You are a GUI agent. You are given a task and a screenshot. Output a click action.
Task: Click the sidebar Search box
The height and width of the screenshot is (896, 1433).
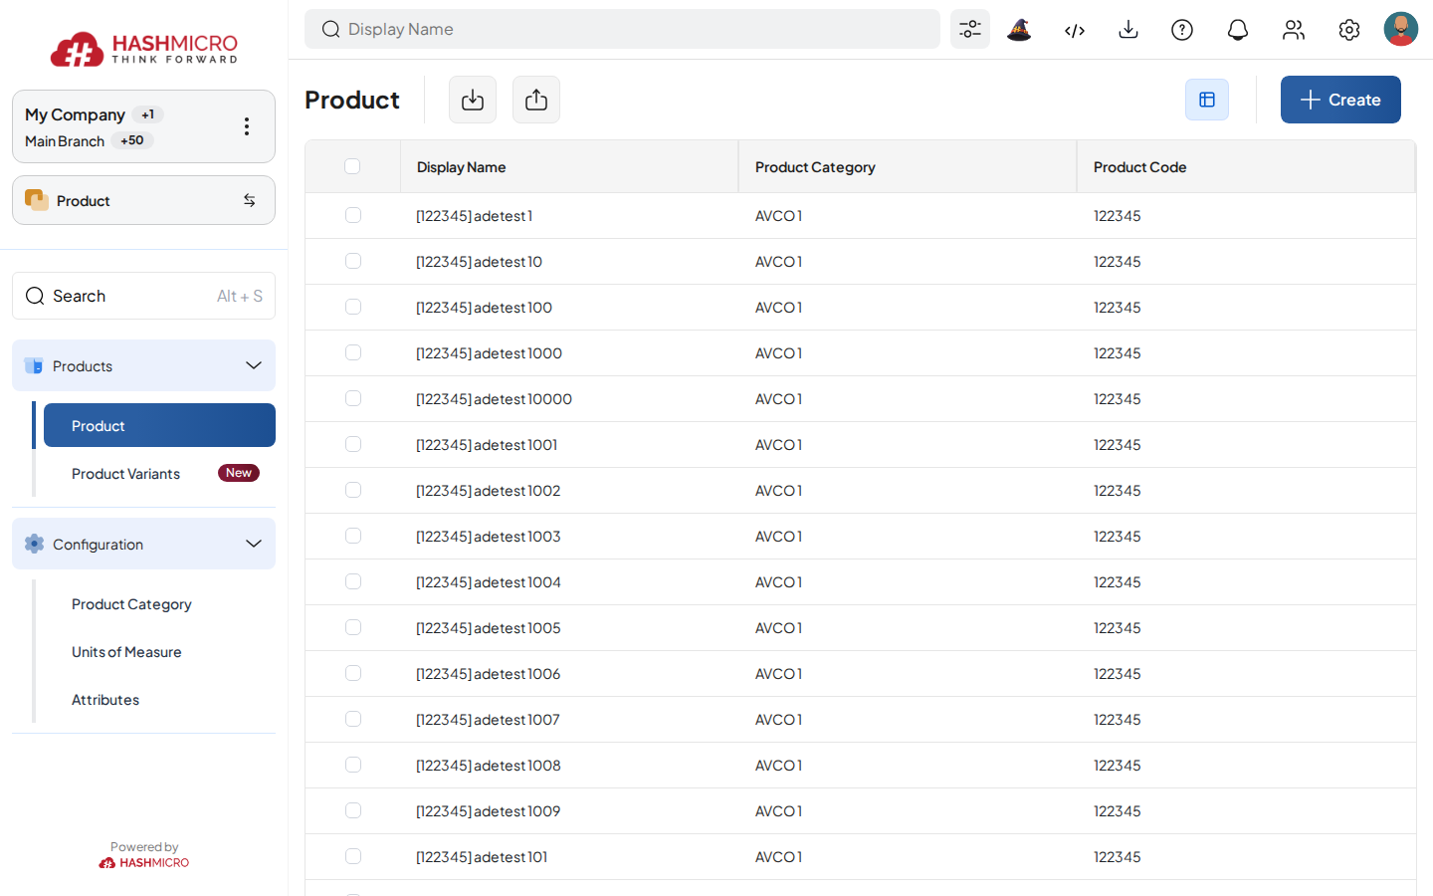coord(143,296)
